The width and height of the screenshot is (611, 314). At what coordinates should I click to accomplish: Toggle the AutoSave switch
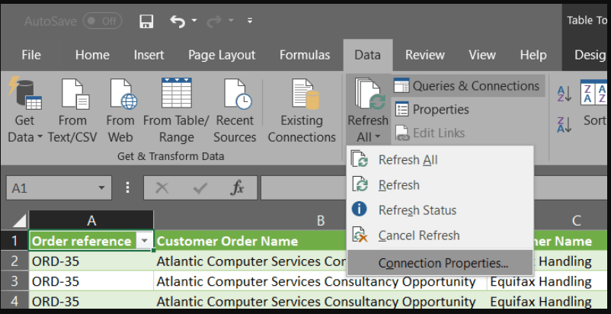(102, 21)
